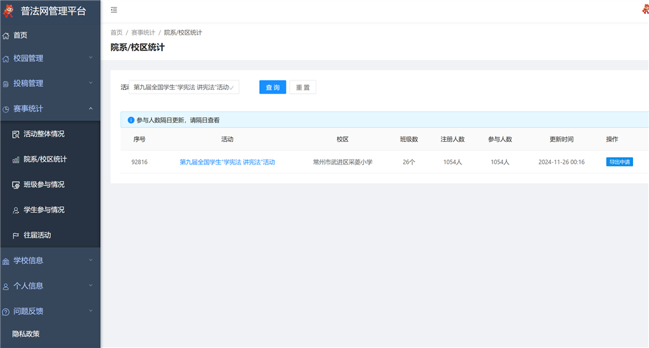
Task: Click the sidebar collapse hamburger icon
Action: point(114,10)
